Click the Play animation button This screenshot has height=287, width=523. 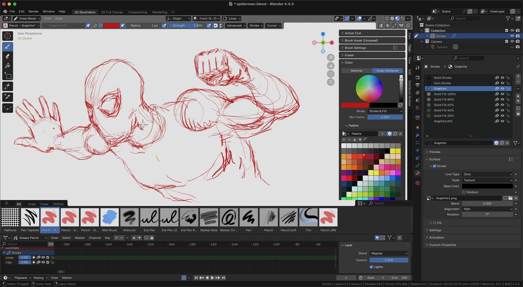pyautogui.click(x=212, y=278)
